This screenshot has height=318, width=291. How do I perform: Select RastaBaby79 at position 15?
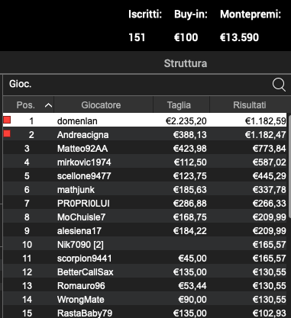[x=144, y=313]
